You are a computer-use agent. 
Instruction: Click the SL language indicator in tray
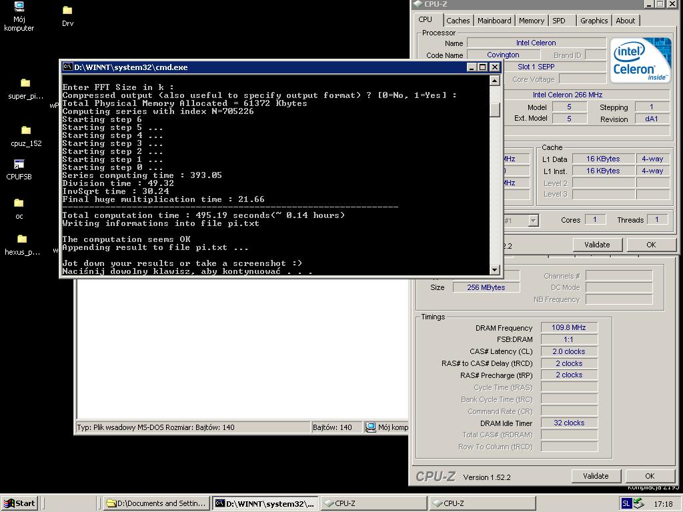pos(626,504)
